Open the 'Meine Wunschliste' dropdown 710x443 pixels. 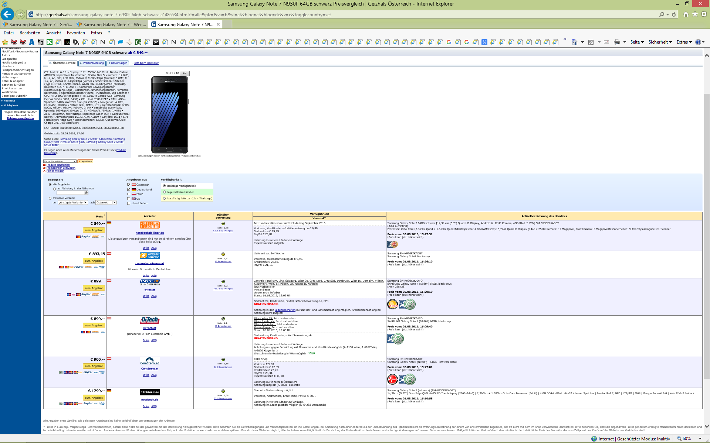[60, 161]
